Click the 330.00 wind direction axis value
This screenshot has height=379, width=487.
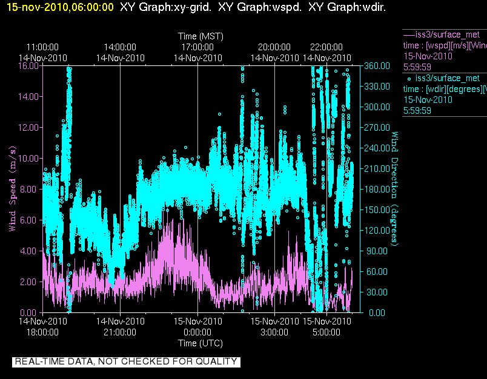(377, 87)
